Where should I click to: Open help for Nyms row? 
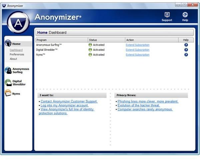(x=186, y=55)
